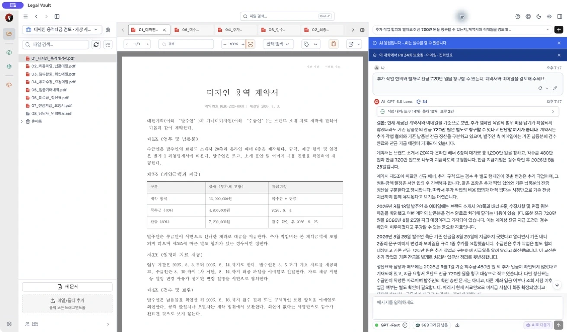Expand the 휴지통 folder in file tree
This screenshot has height=332, width=567.
(22, 121)
